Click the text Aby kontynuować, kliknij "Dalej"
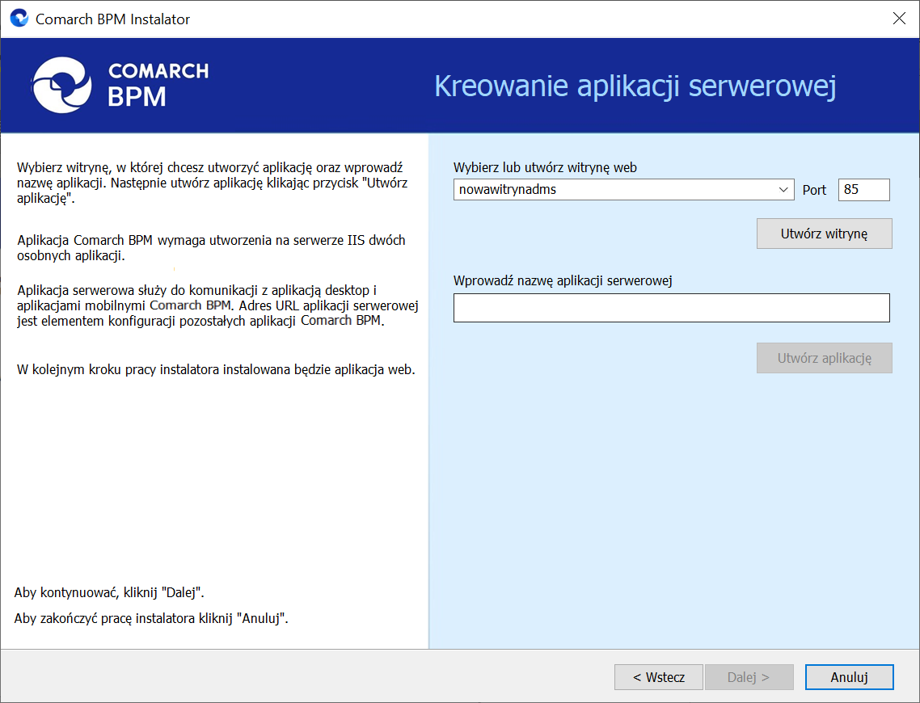This screenshot has height=703, width=920. point(109,592)
